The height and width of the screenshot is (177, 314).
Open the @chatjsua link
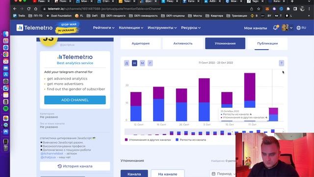[48, 157]
